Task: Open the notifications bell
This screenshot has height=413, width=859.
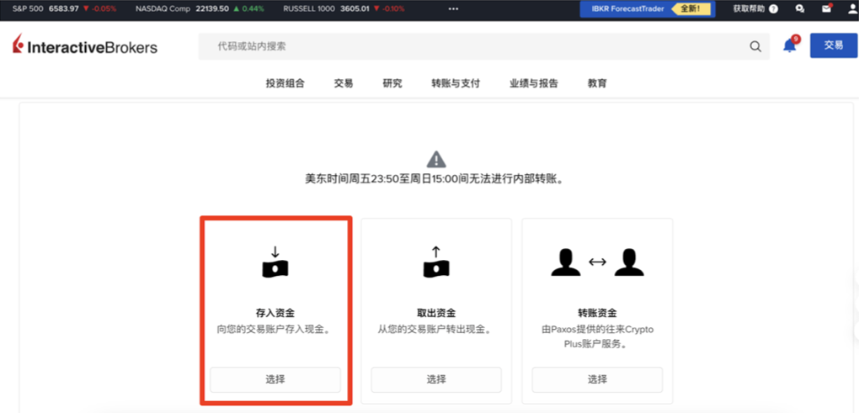Action: 789,46
